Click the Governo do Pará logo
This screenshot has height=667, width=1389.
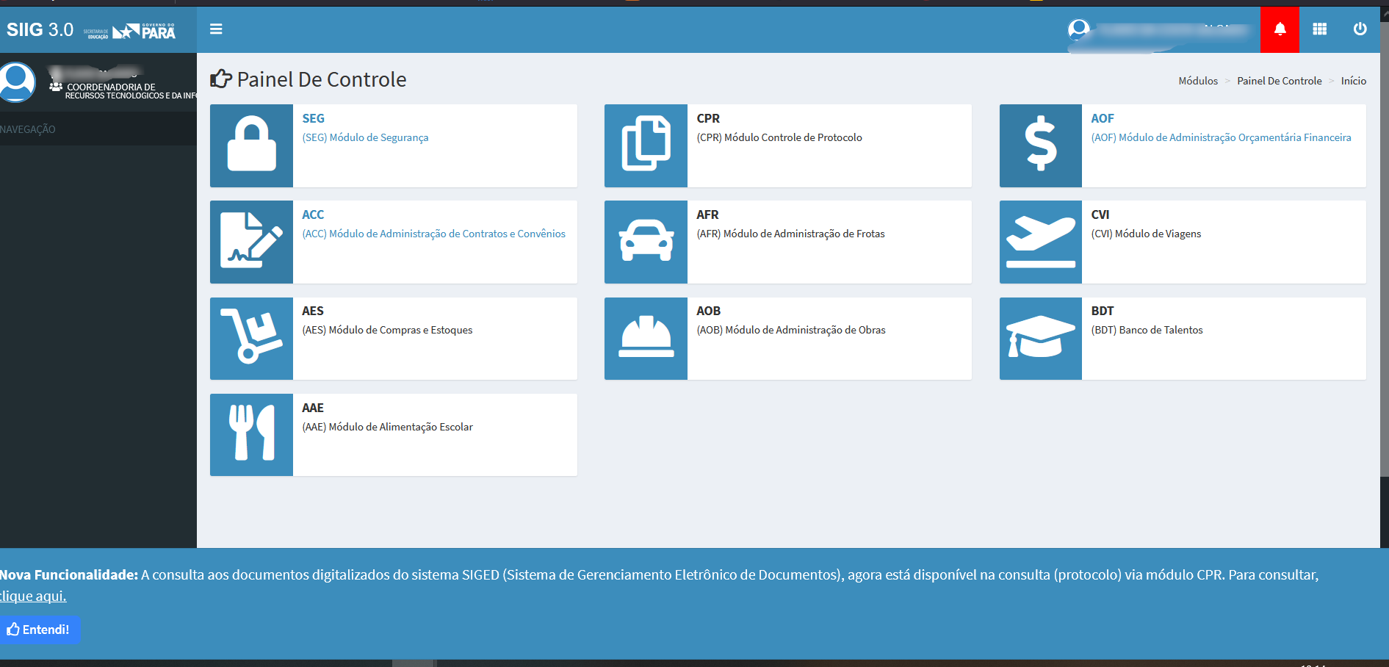click(x=144, y=30)
